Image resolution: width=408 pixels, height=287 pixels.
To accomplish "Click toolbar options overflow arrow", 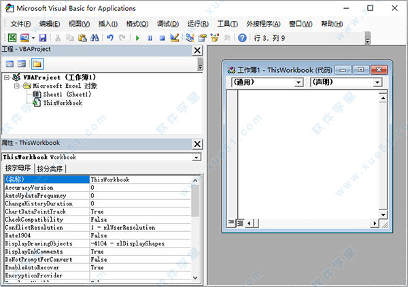I will [x=367, y=38].
